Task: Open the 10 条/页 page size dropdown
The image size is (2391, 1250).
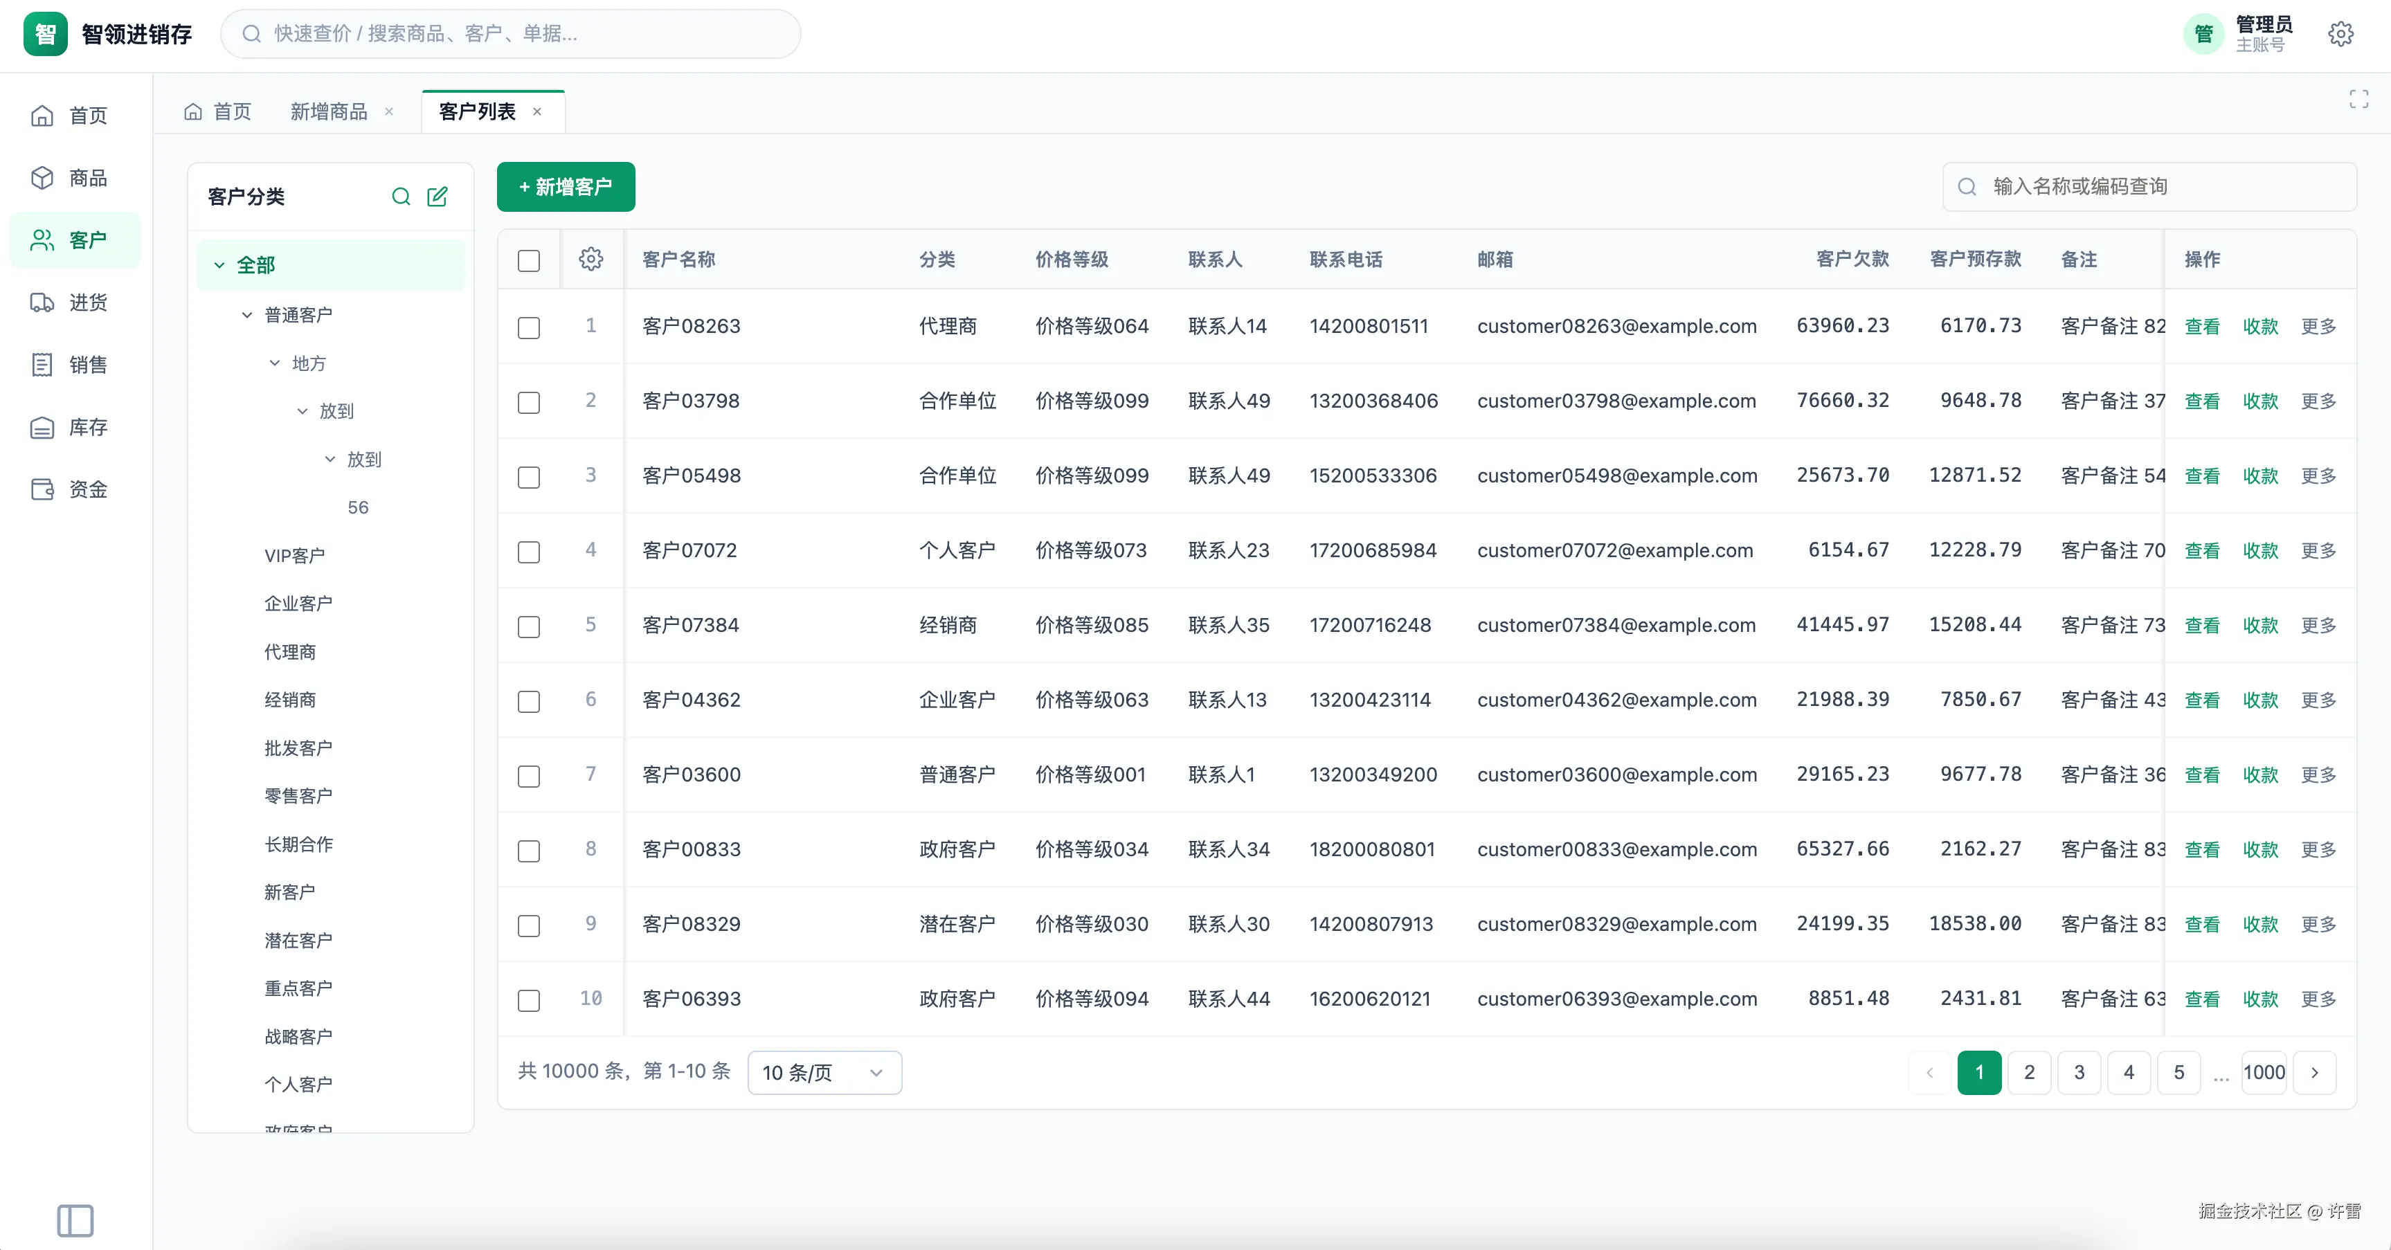Action: (x=824, y=1073)
